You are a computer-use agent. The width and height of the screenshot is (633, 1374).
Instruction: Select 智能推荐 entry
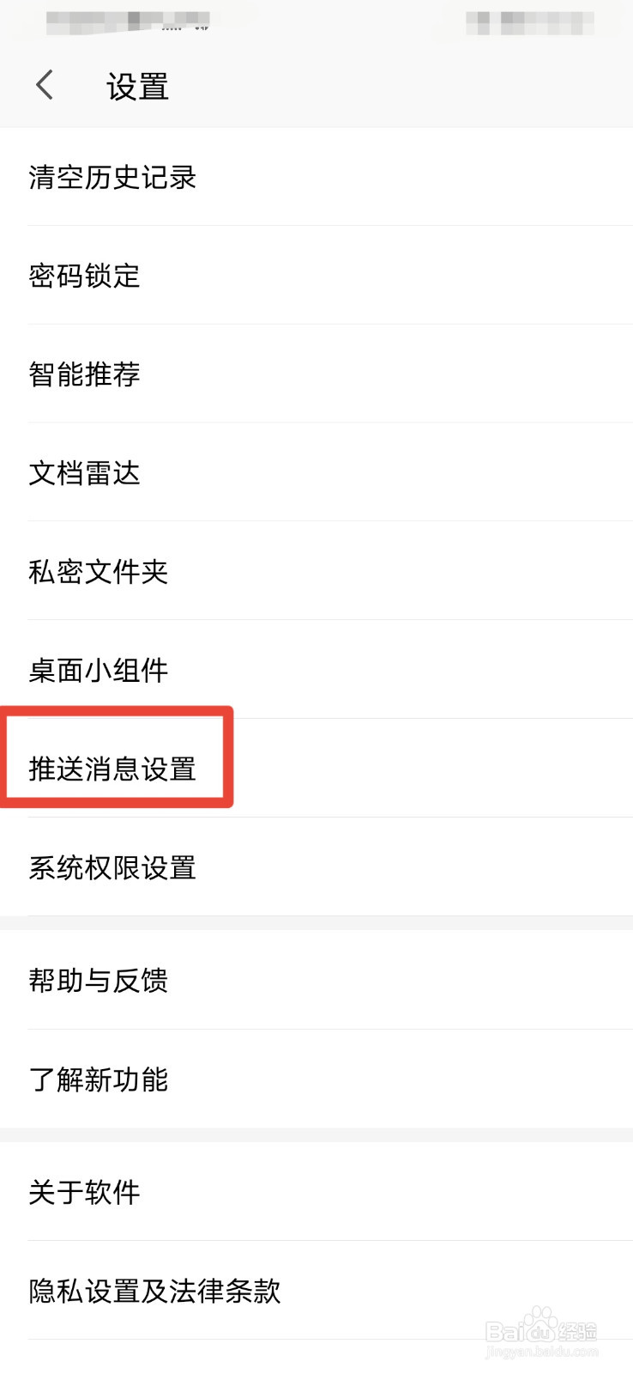(316, 374)
